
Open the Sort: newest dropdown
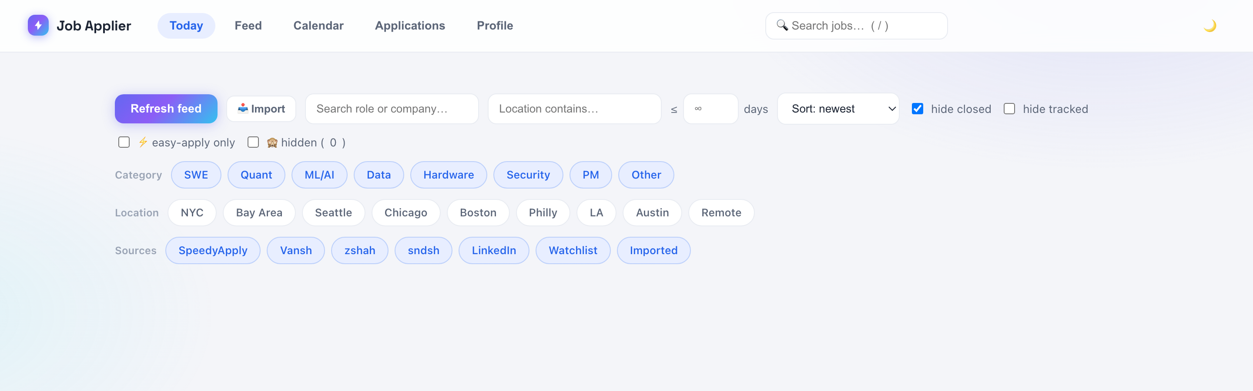click(838, 109)
